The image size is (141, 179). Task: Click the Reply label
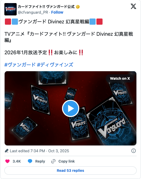[40, 161]
